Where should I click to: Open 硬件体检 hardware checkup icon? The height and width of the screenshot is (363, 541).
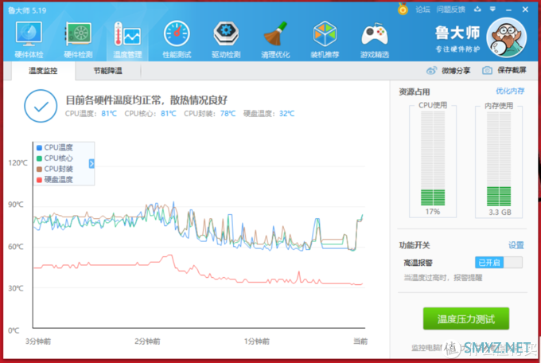29,40
